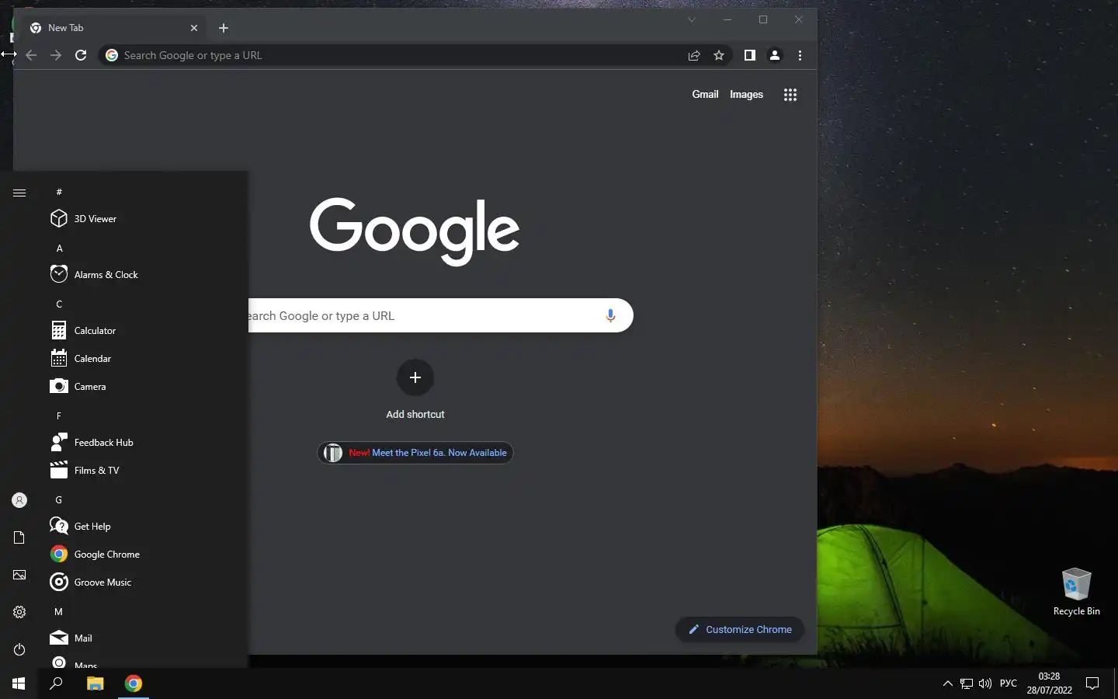This screenshot has width=1118, height=699.
Task: Open File Explorer from taskbar
Action: tap(95, 683)
